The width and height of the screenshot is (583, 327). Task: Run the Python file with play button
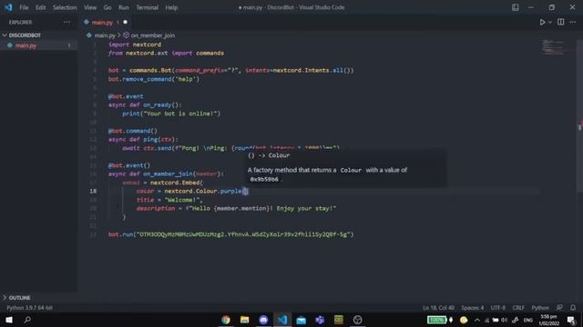tap(542, 22)
